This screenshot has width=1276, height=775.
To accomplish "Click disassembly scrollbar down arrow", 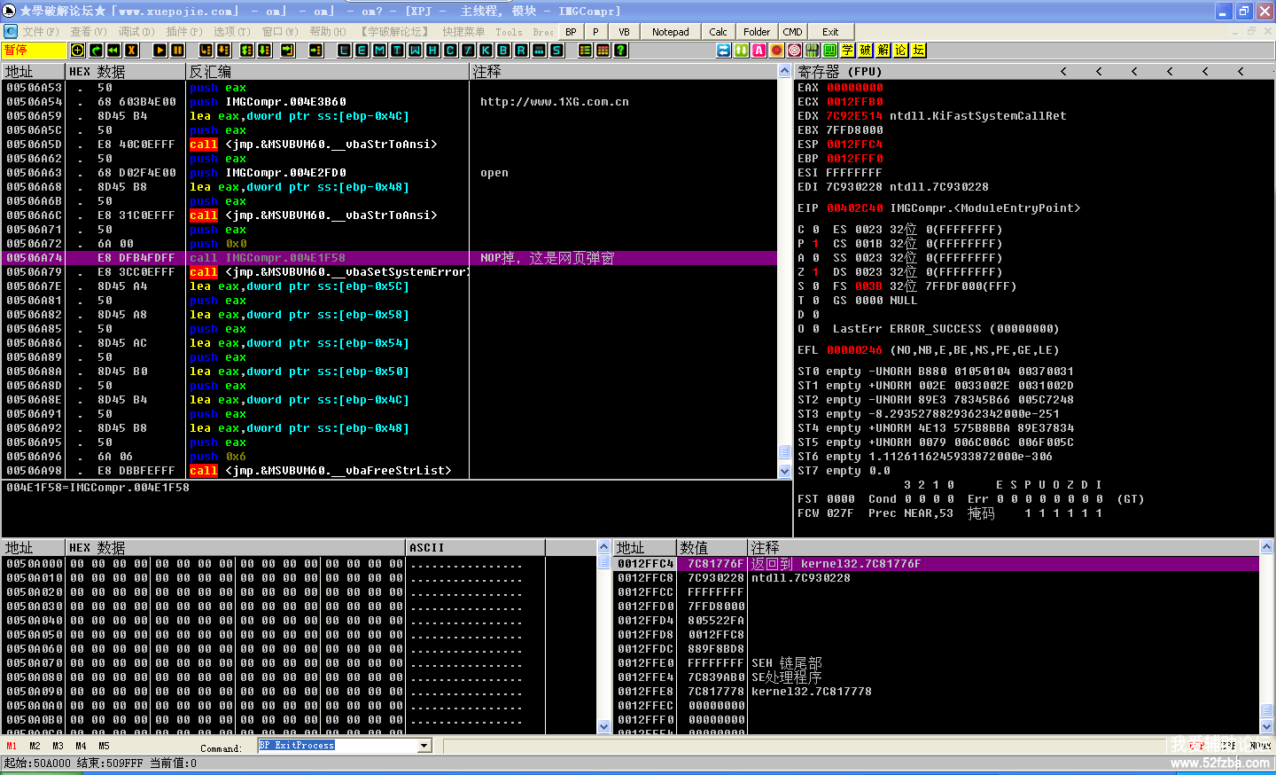I will pos(784,472).
